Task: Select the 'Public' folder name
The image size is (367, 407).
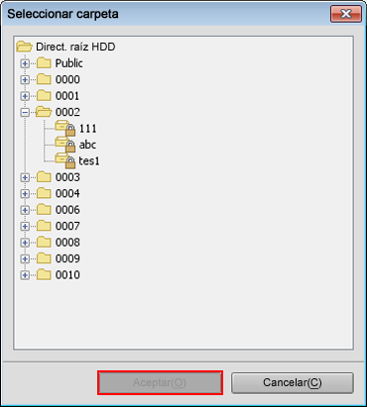Action: 68,63
